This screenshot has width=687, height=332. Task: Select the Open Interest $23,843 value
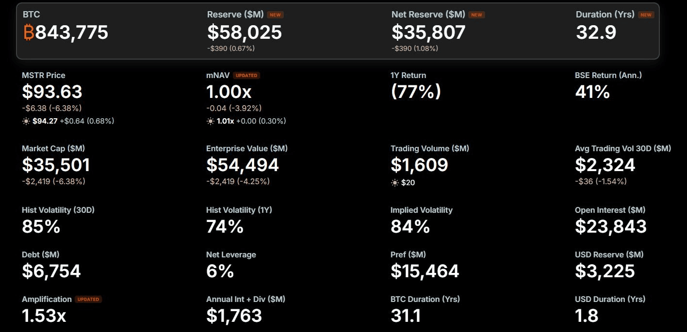[611, 226]
